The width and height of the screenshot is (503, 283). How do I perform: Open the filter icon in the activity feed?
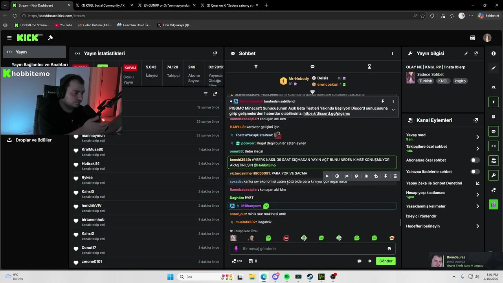point(206,94)
